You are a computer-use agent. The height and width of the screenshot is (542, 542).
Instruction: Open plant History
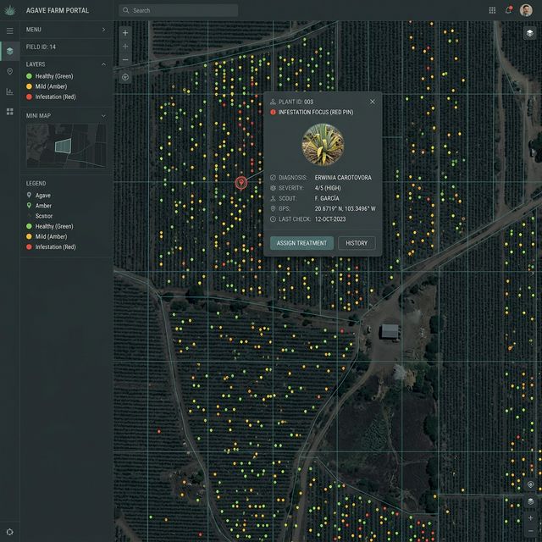click(357, 243)
